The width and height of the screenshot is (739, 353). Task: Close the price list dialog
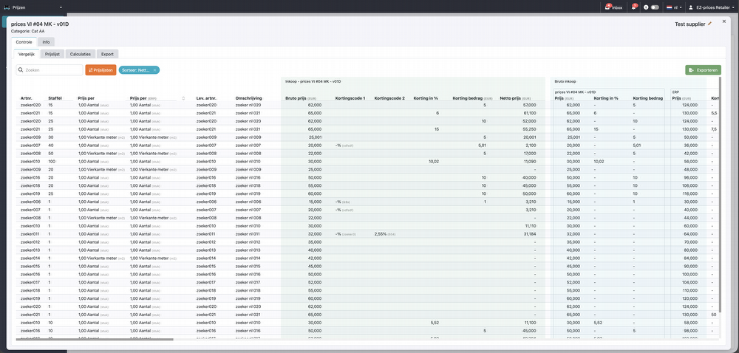click(x=724, y=21)
